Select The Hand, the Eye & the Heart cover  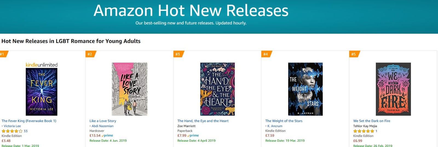[x=217, y=89]
